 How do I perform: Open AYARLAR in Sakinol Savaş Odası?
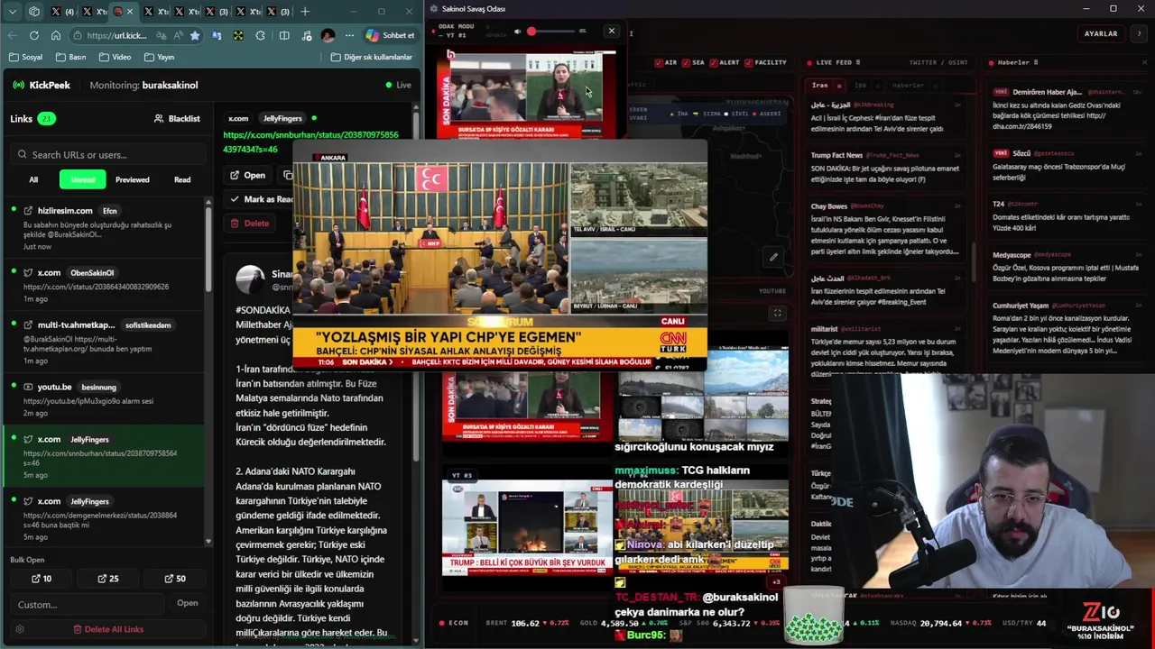coord(1101,33)
